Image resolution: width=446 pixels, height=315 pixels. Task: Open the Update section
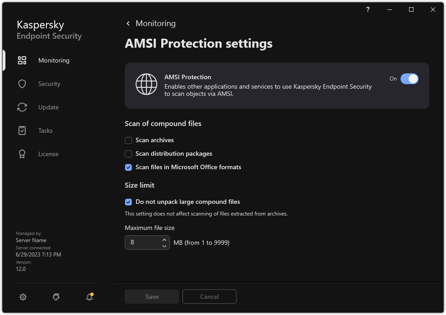coord(47,107)
